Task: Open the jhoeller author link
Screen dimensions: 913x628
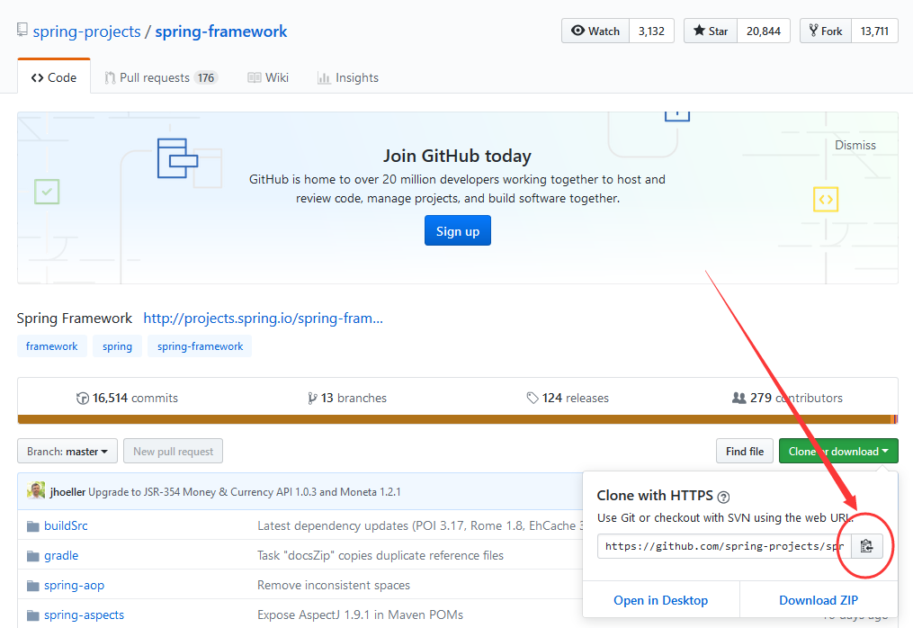Action: pos(67,491)
